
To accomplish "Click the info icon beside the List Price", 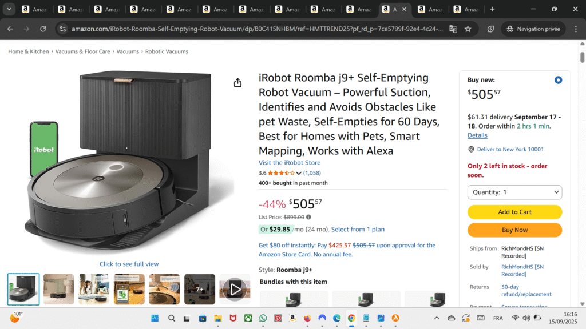I will pos(308,217).
